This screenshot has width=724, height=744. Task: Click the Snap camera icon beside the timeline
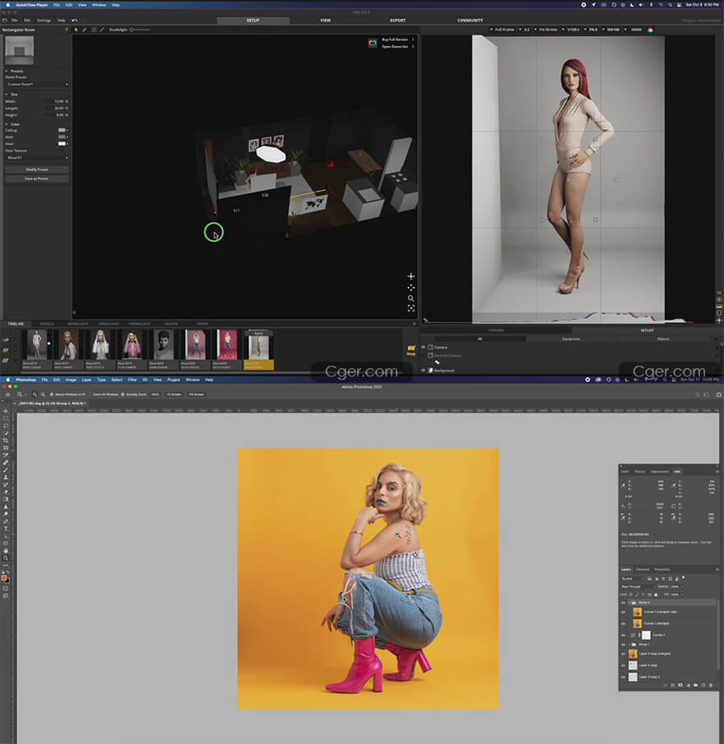(x=411, y=349)
